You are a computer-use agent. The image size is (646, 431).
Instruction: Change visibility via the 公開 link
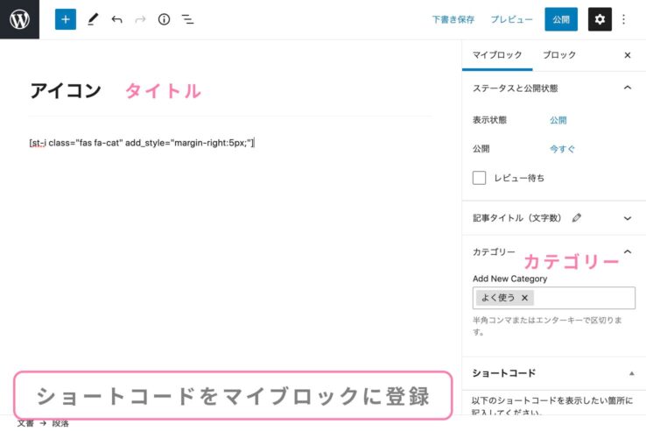558,120
